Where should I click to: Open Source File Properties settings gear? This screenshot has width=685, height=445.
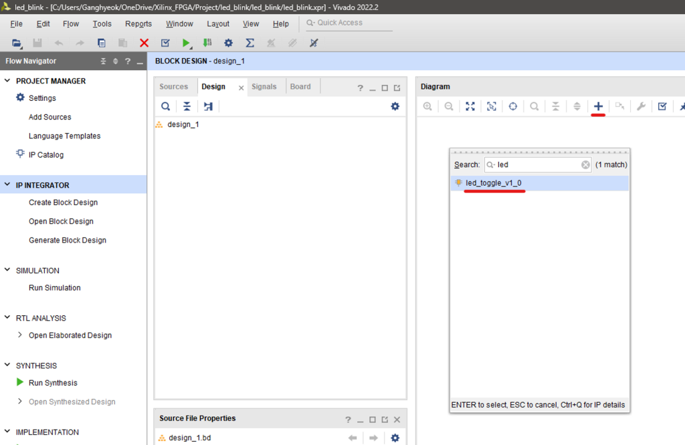click(395, 438)
